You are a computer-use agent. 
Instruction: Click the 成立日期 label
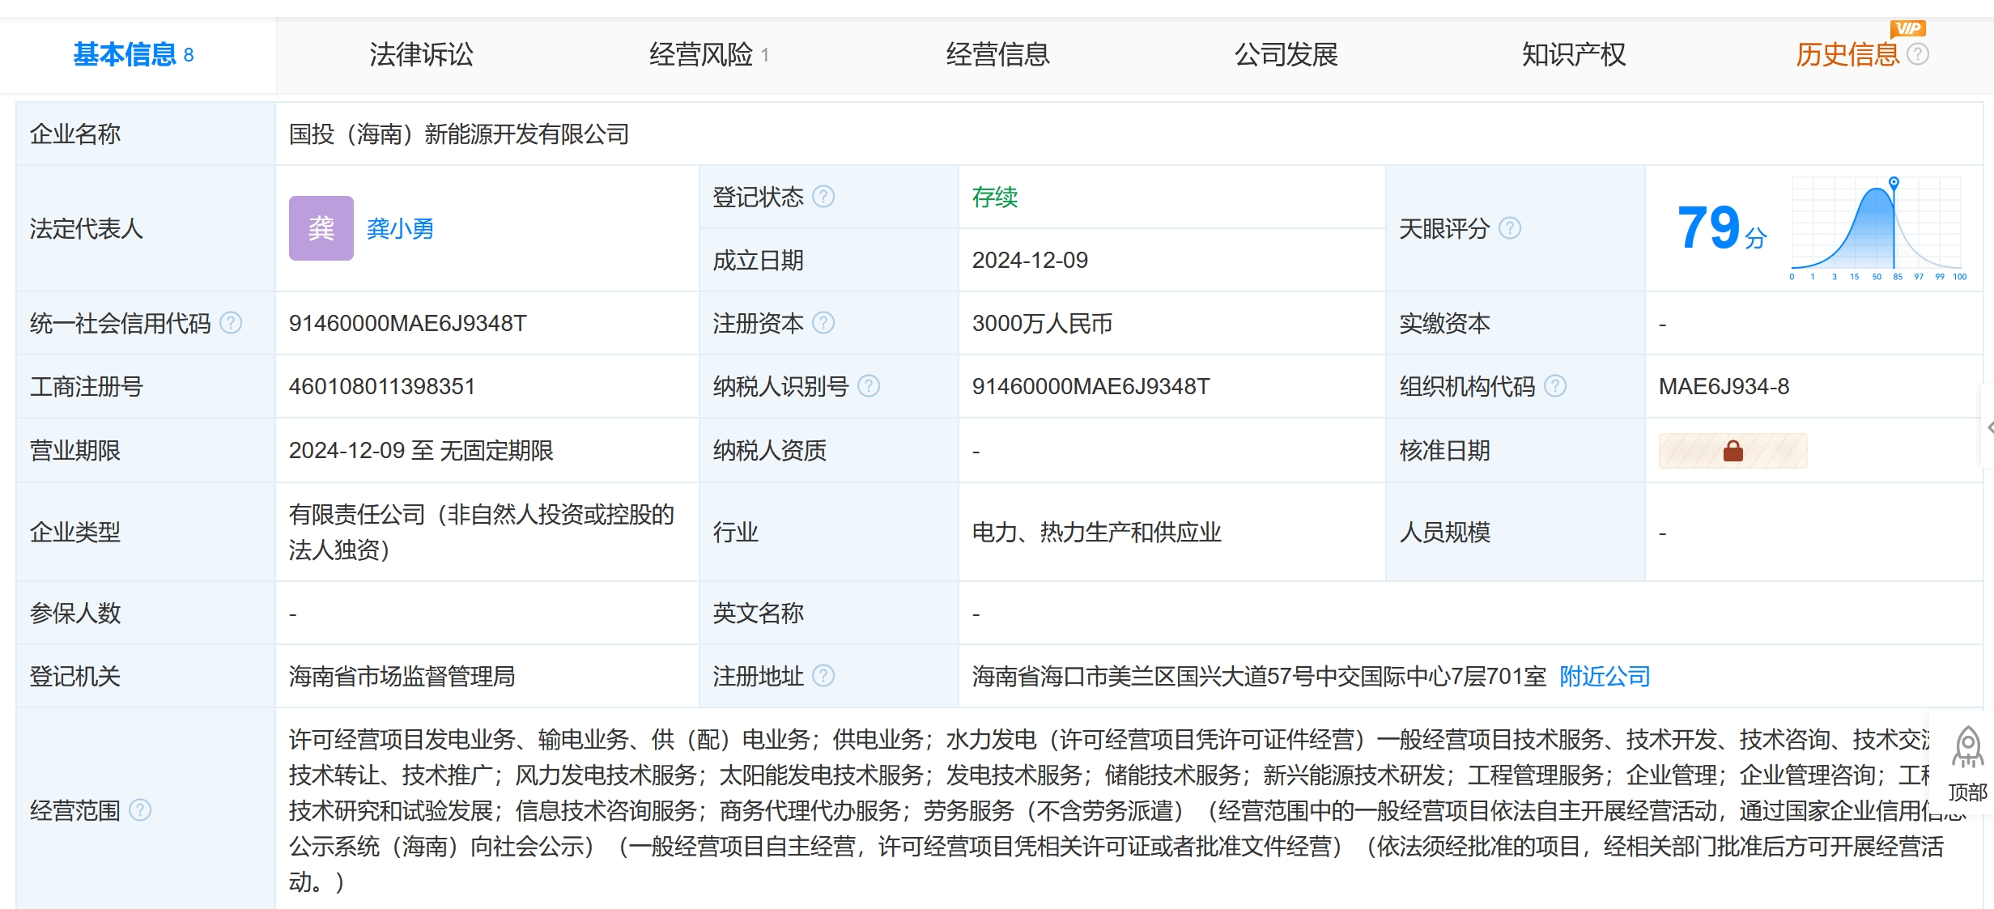click(758, 260)
